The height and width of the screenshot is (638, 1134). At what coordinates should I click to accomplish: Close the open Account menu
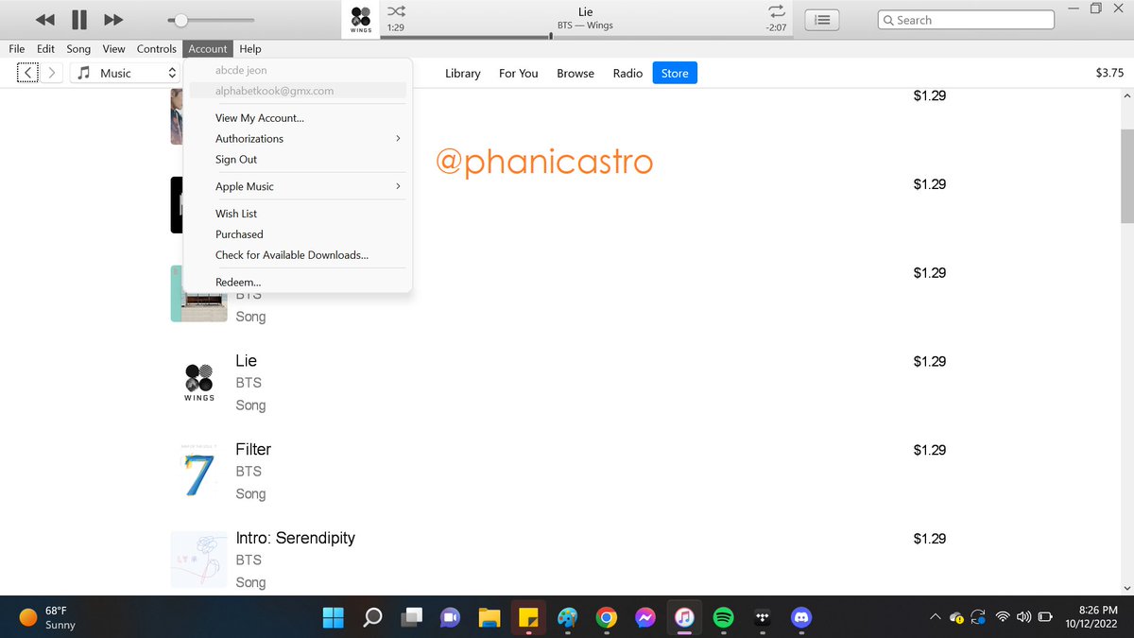tap(207, 49)
